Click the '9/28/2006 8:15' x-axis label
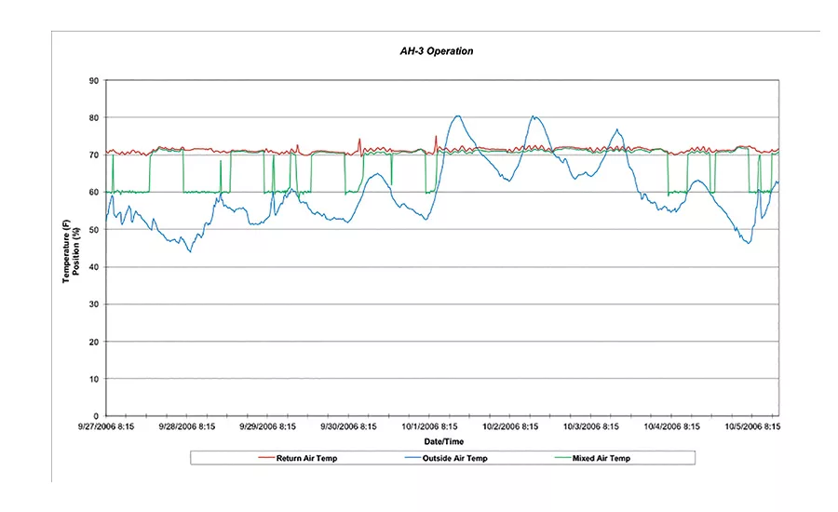The width and height of the screenshot is (838, 512). [x=186, y=426]
